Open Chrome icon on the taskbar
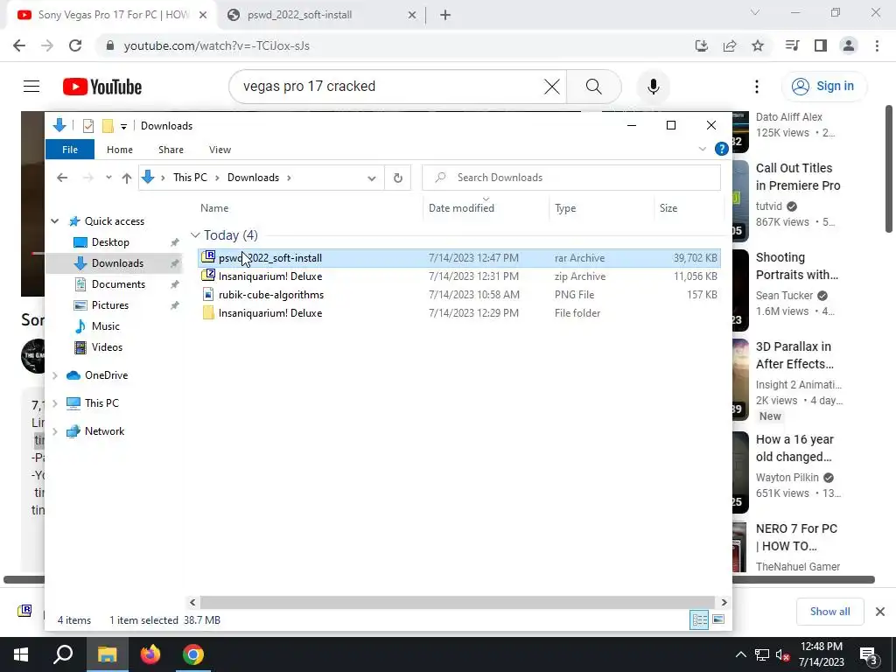Image resolution: width=896 pixels, height=672 pixels. click(193, 654)
